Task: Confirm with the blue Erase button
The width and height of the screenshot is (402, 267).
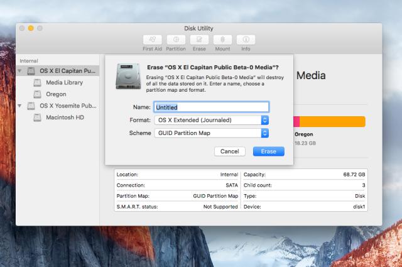Action: tap(269, 151)
